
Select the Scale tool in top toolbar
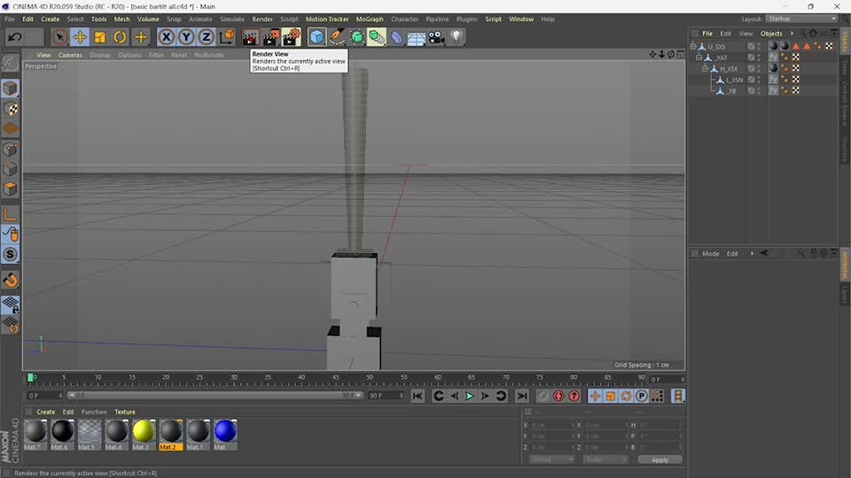pyautogui.click(x=100, y=37)
